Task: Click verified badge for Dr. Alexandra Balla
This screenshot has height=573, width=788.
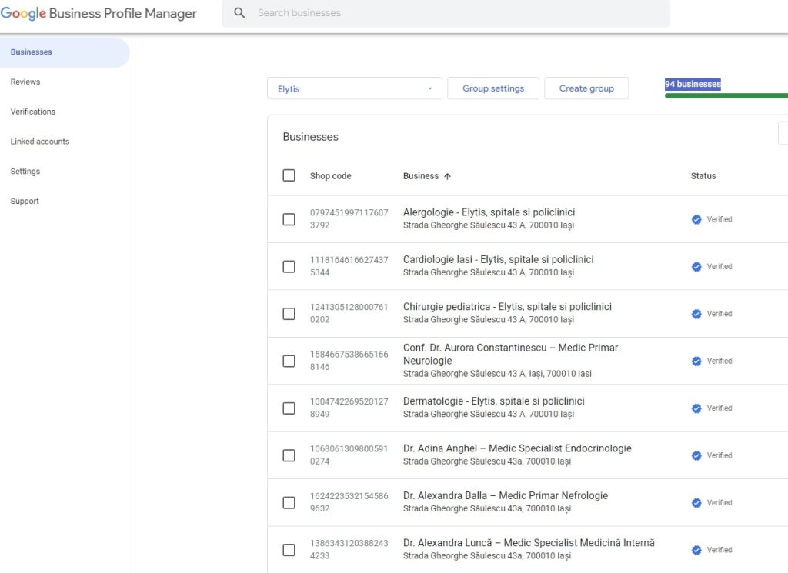Action: (696, 503)
